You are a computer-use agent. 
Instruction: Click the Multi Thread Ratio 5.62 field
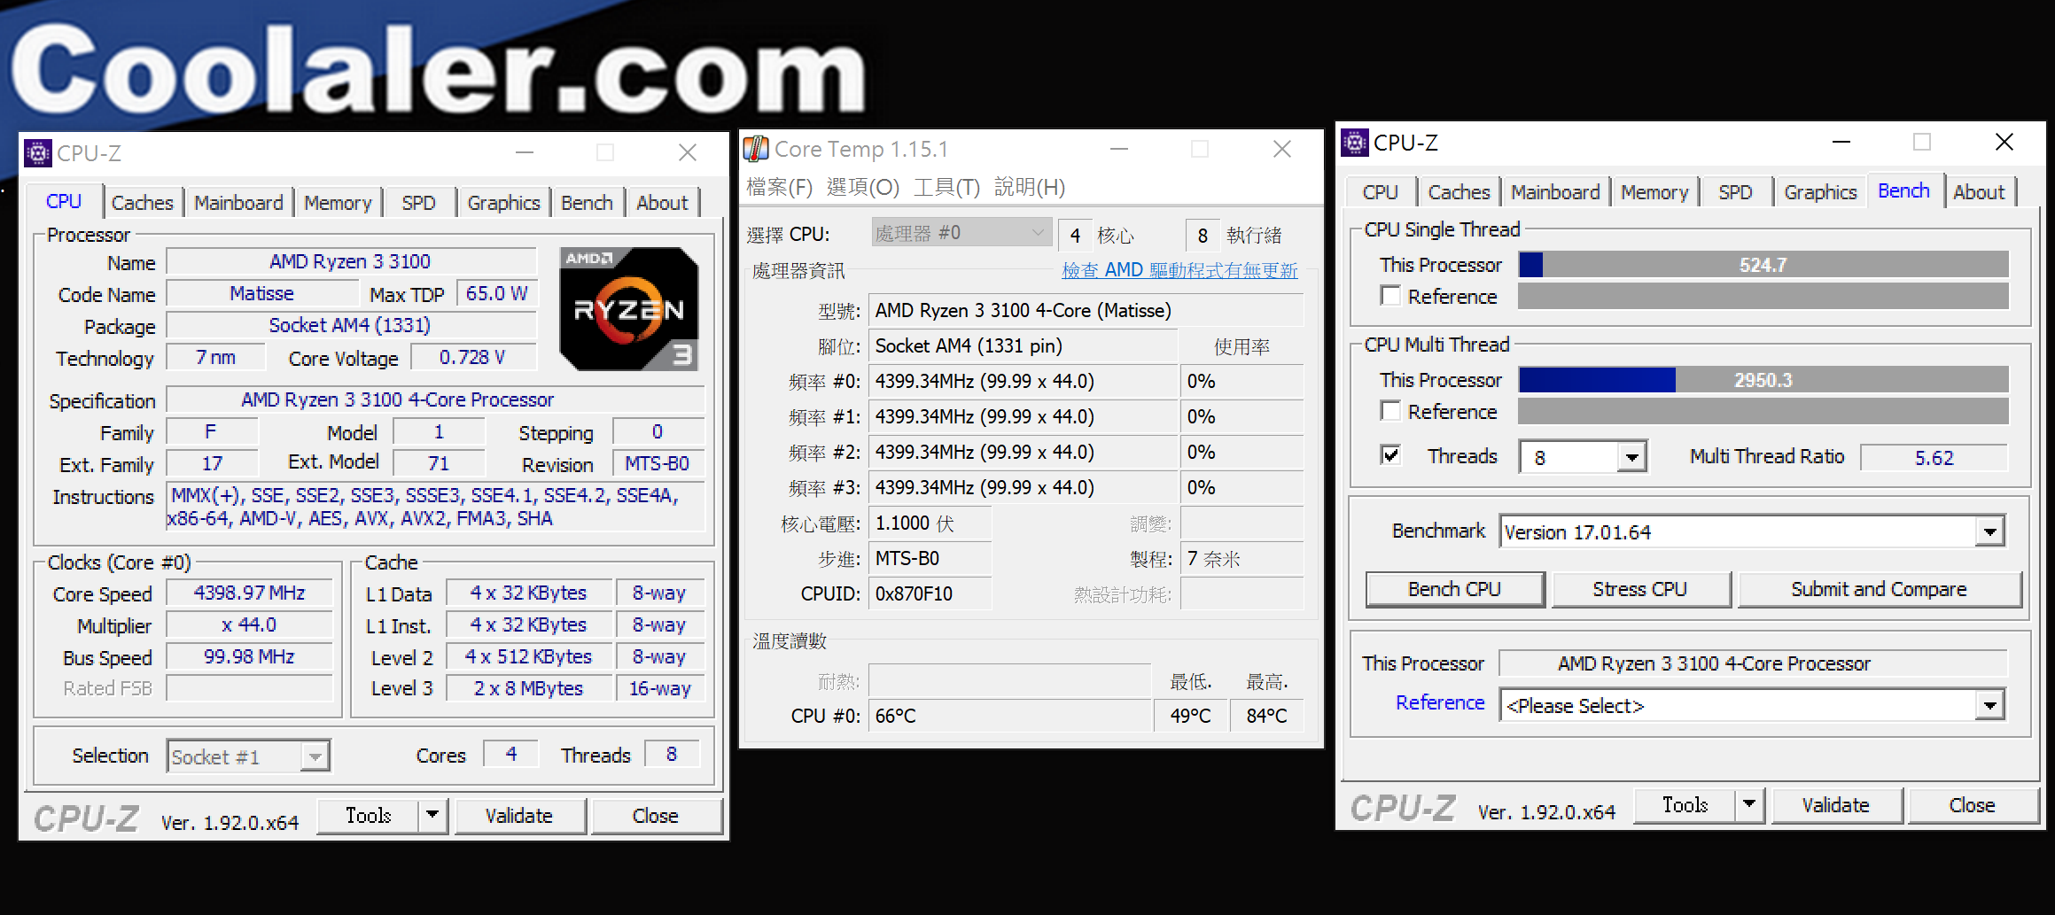1934,457
